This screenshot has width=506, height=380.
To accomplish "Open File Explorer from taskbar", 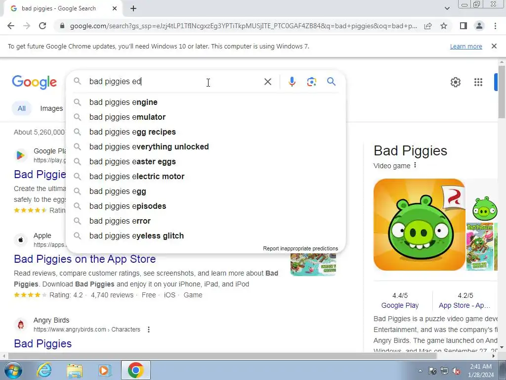I will point(75,370).
